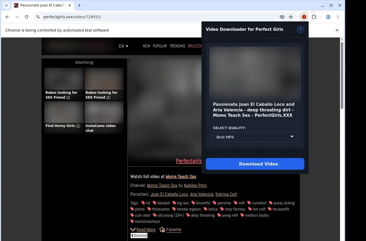
Task: Select the latina tag
Action: (210, 209)
